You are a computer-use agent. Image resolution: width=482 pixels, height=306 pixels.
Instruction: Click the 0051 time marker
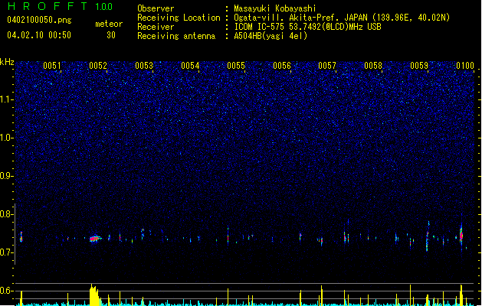51,66
